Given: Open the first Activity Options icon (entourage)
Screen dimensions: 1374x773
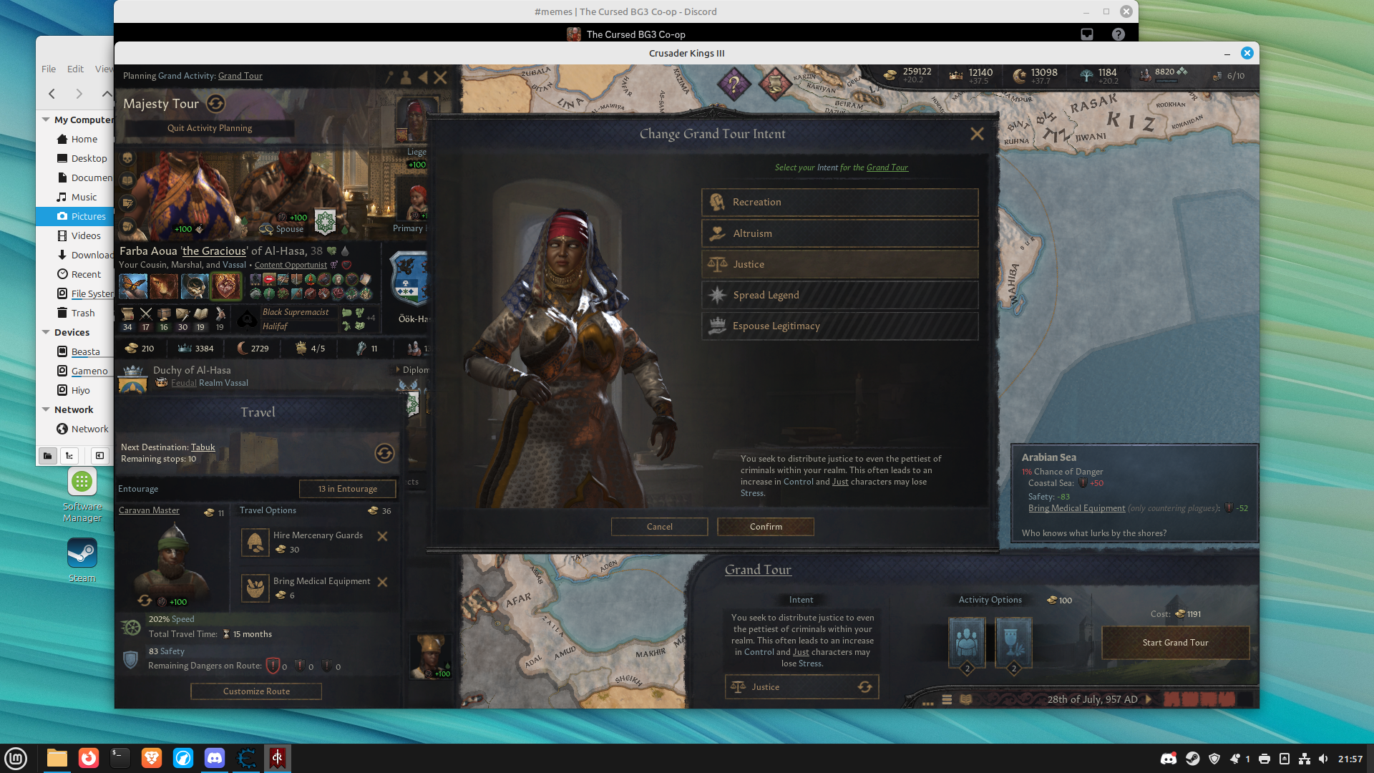Looking at the screenshot, I should (x=967, y=643).
